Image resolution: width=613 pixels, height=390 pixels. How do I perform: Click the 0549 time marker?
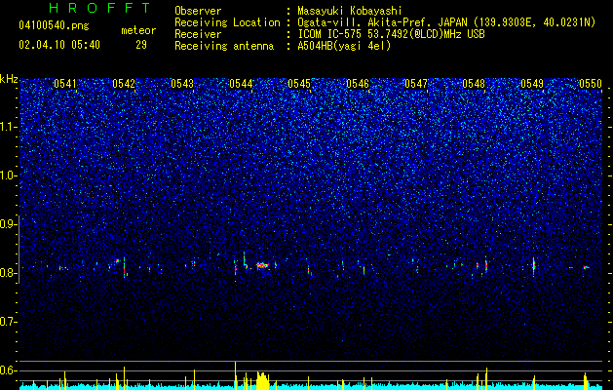pyautogui.click(x=532, y=84)
